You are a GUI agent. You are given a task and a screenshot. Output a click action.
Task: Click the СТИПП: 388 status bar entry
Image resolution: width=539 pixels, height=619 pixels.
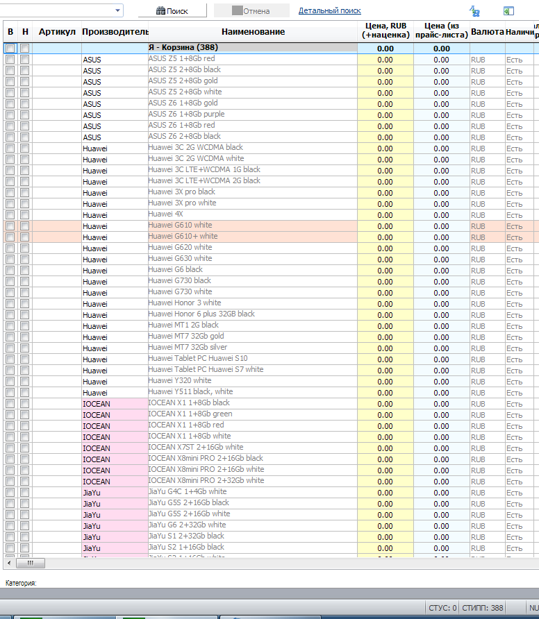pos(483,608)
